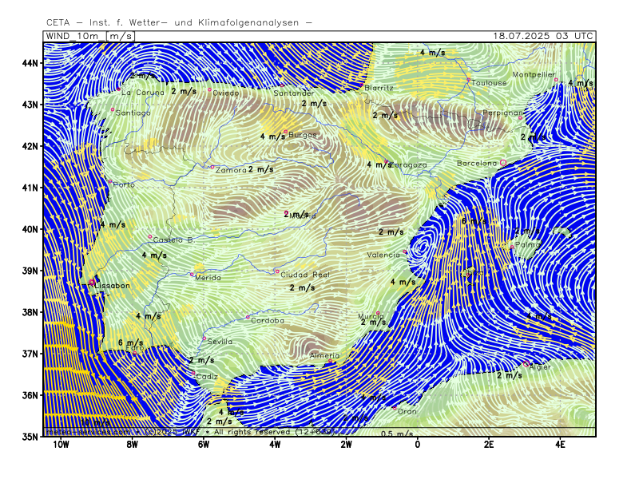
Task: Click the 6W longitude axis label
Action: point(204,445)
